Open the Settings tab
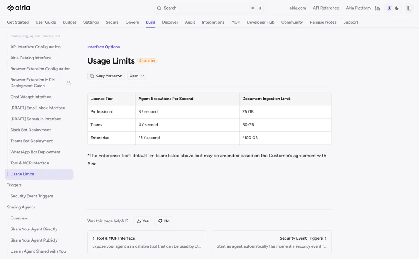419x259 pixels. coord(91,22)
